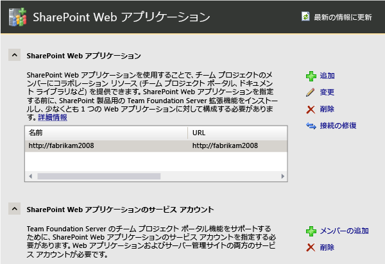Click the horizontal scrollbar right arrow
The height and width of the screenshot is (264, 385).
click(x=282, y=176)
